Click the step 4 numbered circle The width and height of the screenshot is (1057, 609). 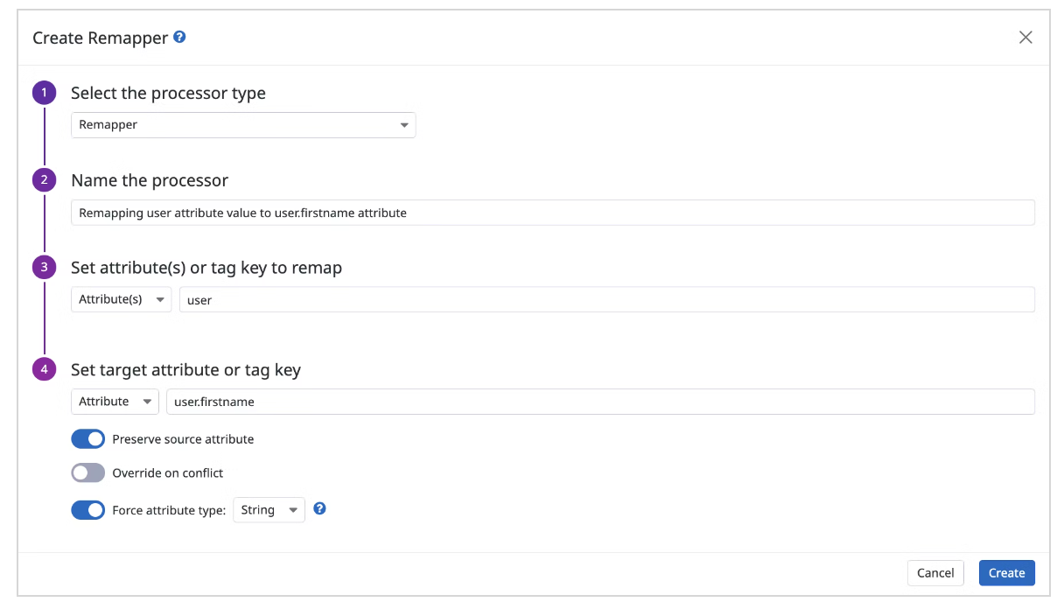(x=44, y=368)
